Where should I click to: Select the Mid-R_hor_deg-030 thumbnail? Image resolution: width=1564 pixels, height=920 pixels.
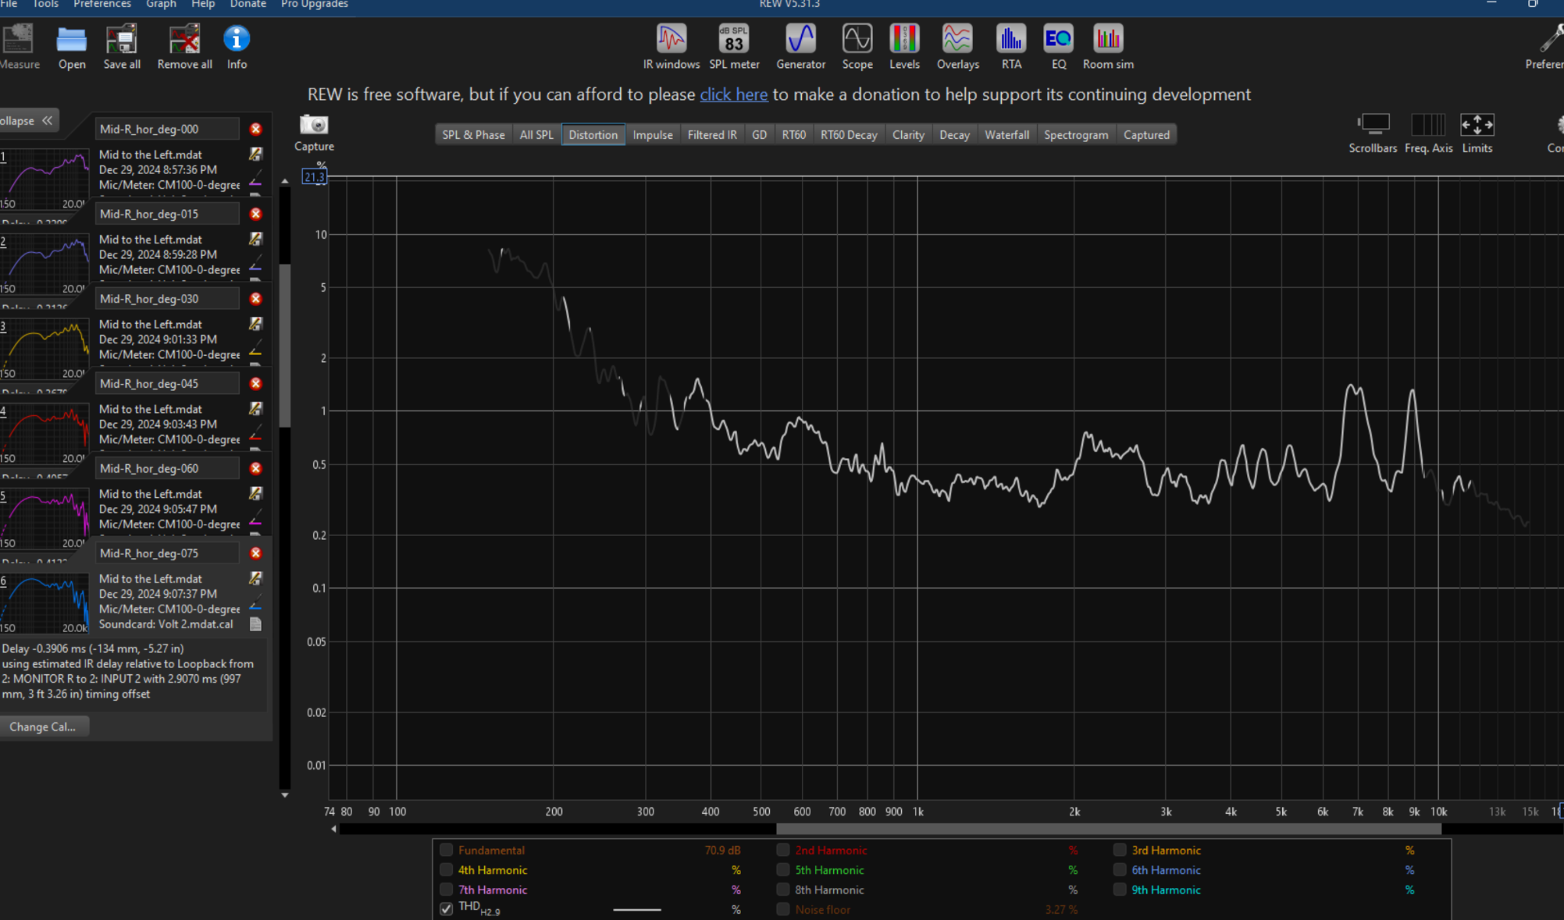[x=44, y=349]
